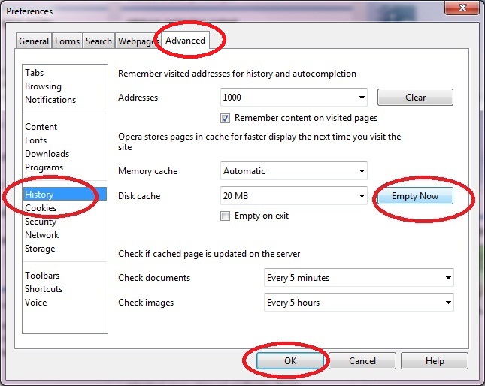The width and height of the screenshot is (485, 386).
Task: Click Empty Now to clear cache
Action: click(x=415, y=196)
